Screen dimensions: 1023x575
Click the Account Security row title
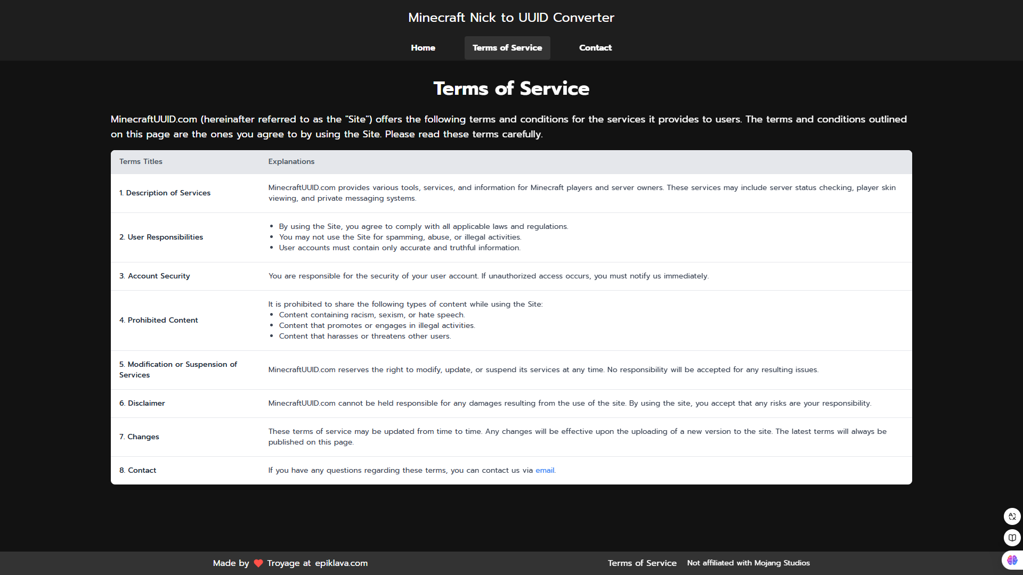tap(155, 276)
